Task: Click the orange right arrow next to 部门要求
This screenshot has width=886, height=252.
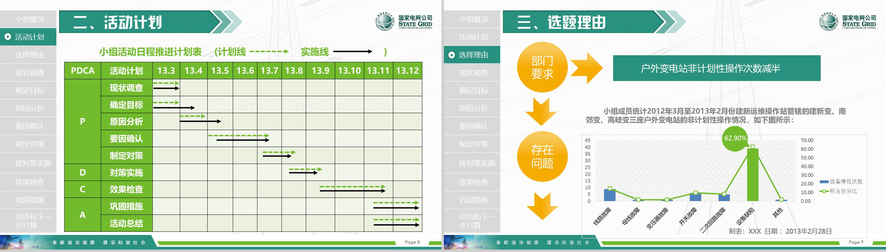Action: [x=587, y=67]
